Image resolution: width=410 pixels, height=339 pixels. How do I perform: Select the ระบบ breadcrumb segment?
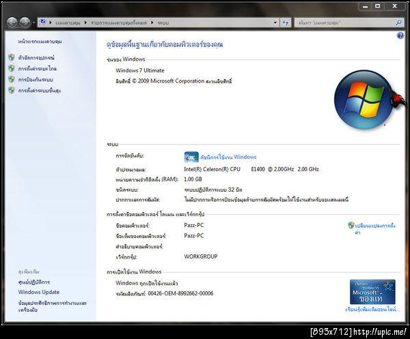[x=163, y=23]
